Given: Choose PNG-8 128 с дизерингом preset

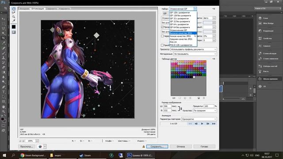Looking at the screenshot, I should (183, 45).
